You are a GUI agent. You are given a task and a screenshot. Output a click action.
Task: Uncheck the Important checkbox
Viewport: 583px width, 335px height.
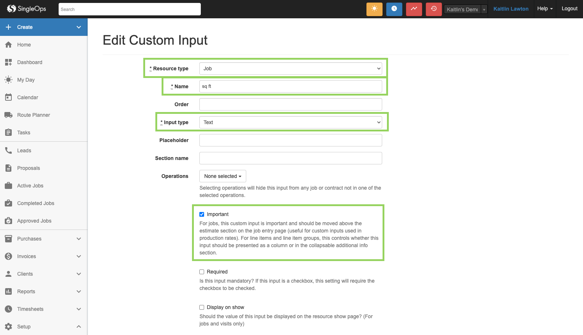(x=202, y=215)
